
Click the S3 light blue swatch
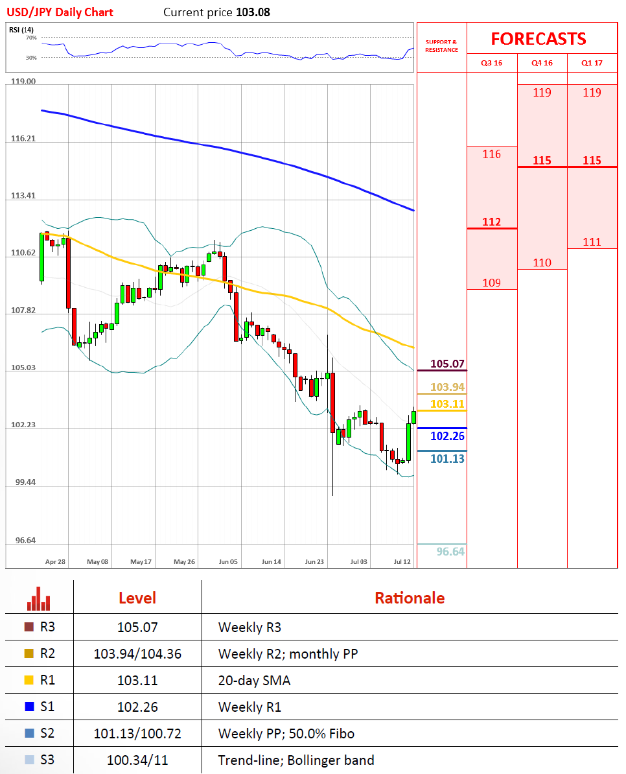click(x=29, y=760)
